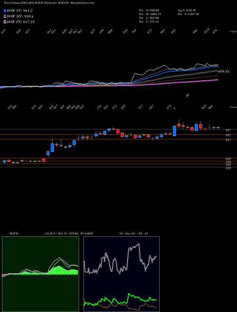Click the tallest blue breakout candlestick near 957

174,131
